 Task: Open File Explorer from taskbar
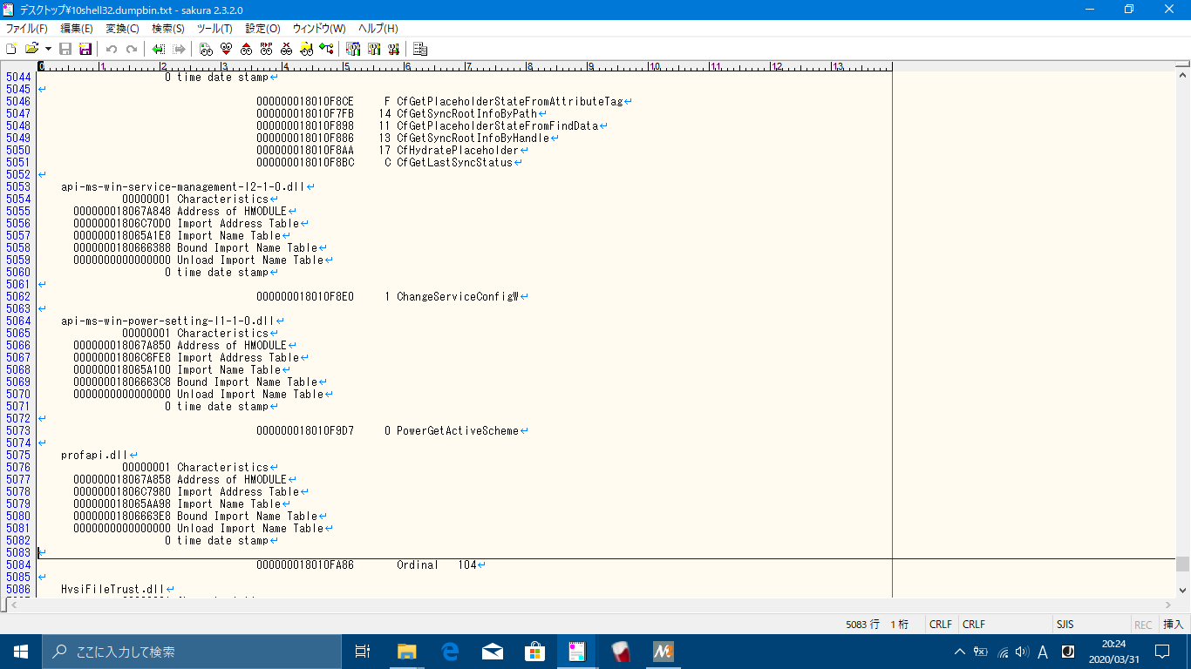pos(406,652)
